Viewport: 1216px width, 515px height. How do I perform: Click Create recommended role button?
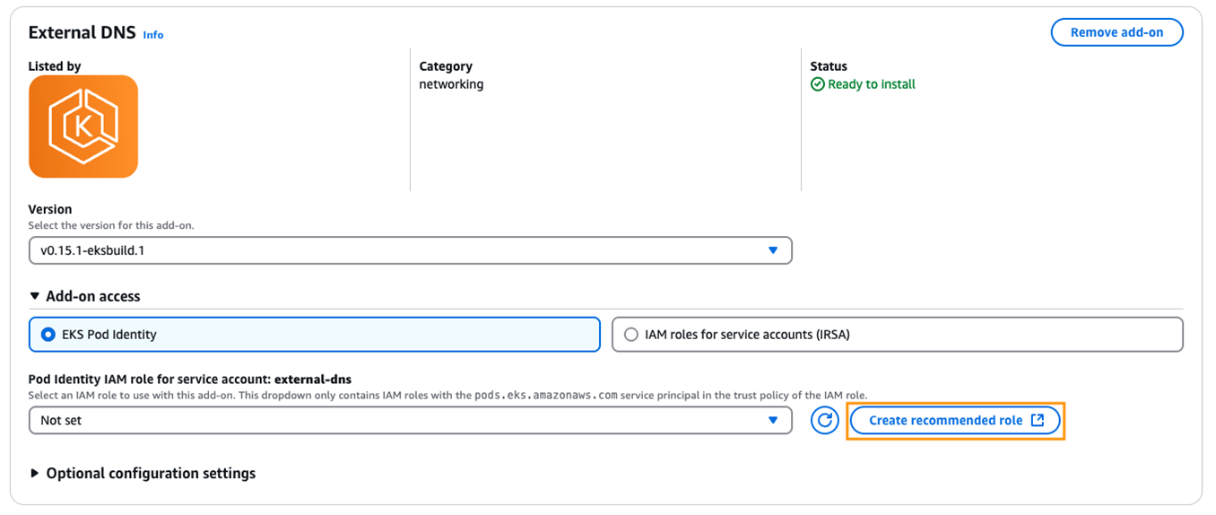pyautogui.click(x=955, y=420)
